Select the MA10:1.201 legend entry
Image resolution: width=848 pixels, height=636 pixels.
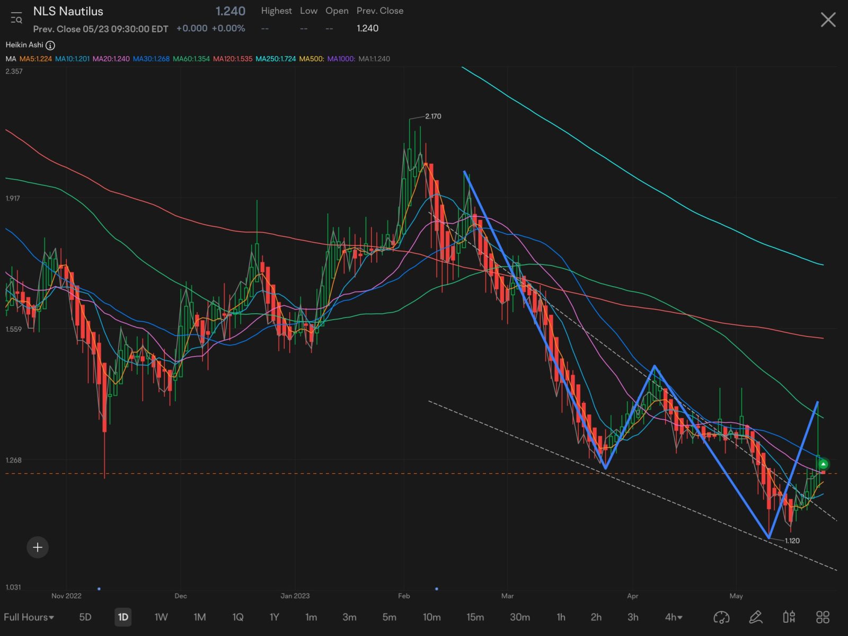pyautogui.click(x=72, y=59)
